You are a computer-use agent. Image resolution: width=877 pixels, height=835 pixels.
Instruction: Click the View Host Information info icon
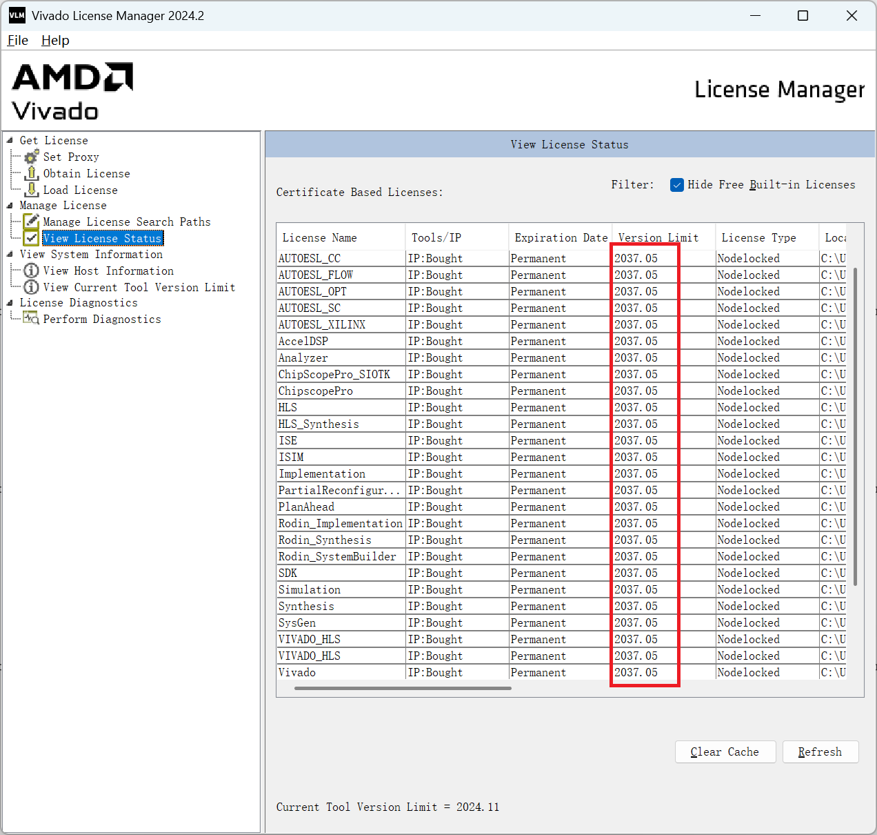pyautogui.click(x=32, y=271)
